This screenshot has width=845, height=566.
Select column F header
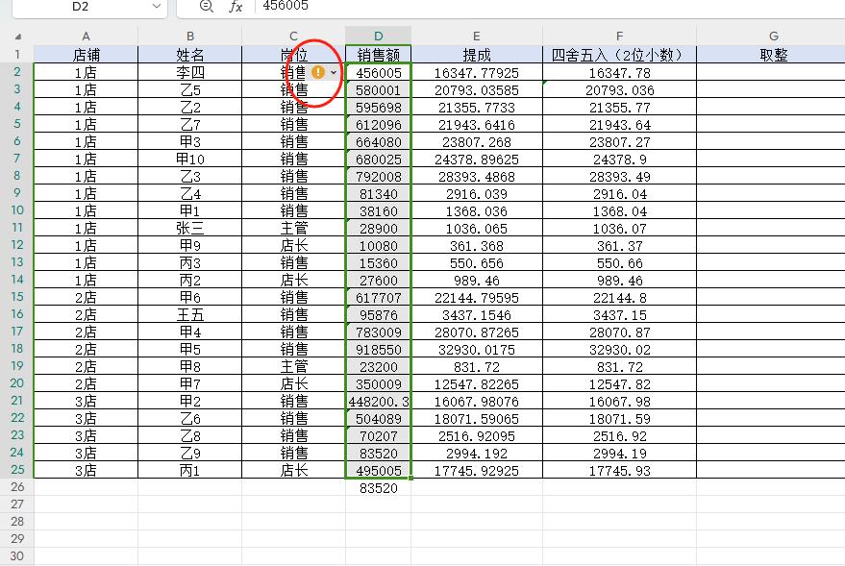point(619,37)
